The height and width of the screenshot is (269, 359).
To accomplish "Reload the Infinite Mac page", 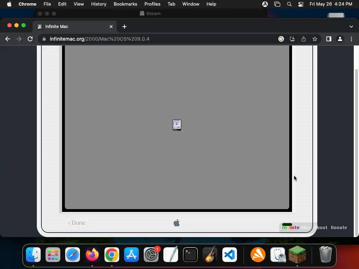I will (x=30, y=39).
